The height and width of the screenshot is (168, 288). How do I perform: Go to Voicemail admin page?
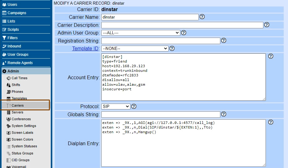(x=19, y=166)
